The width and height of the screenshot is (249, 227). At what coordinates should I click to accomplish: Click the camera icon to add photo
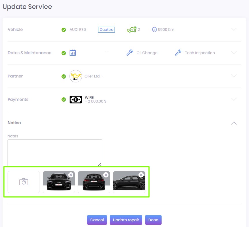point(24,182)
